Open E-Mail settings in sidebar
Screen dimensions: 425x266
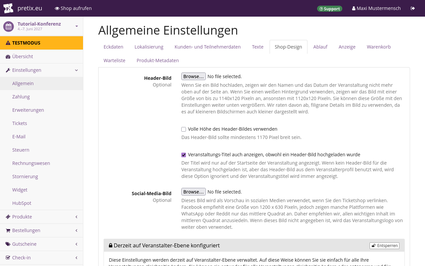click(x=42, y=137)
